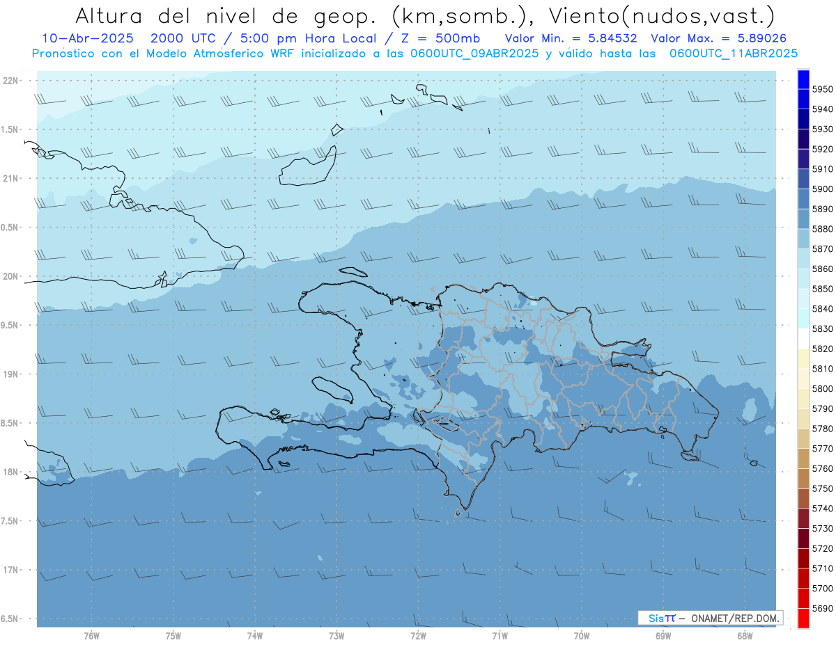Click the legend value '5870'
The width and height of the screenshot is (836, 645).
(823, 248)
